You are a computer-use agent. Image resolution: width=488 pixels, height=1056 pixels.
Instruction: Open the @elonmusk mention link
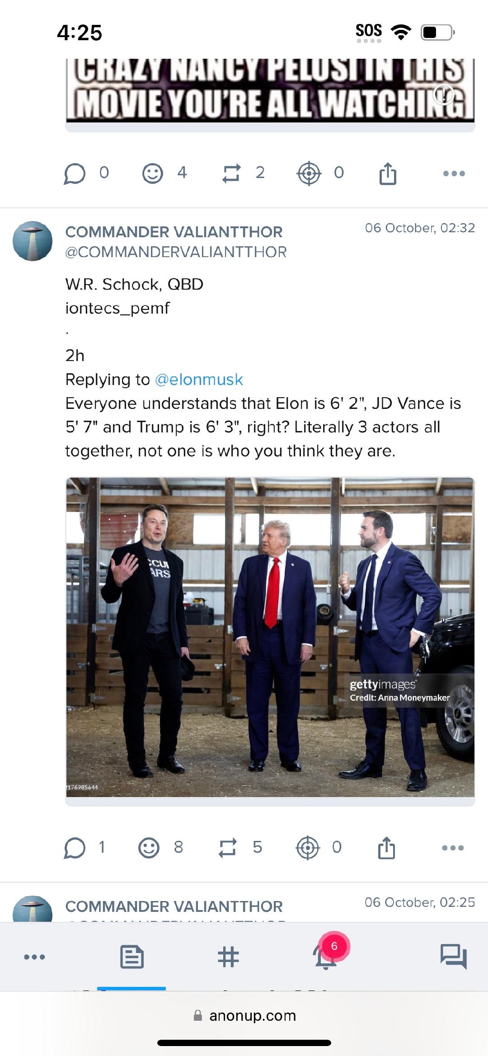tap(199, 380)
